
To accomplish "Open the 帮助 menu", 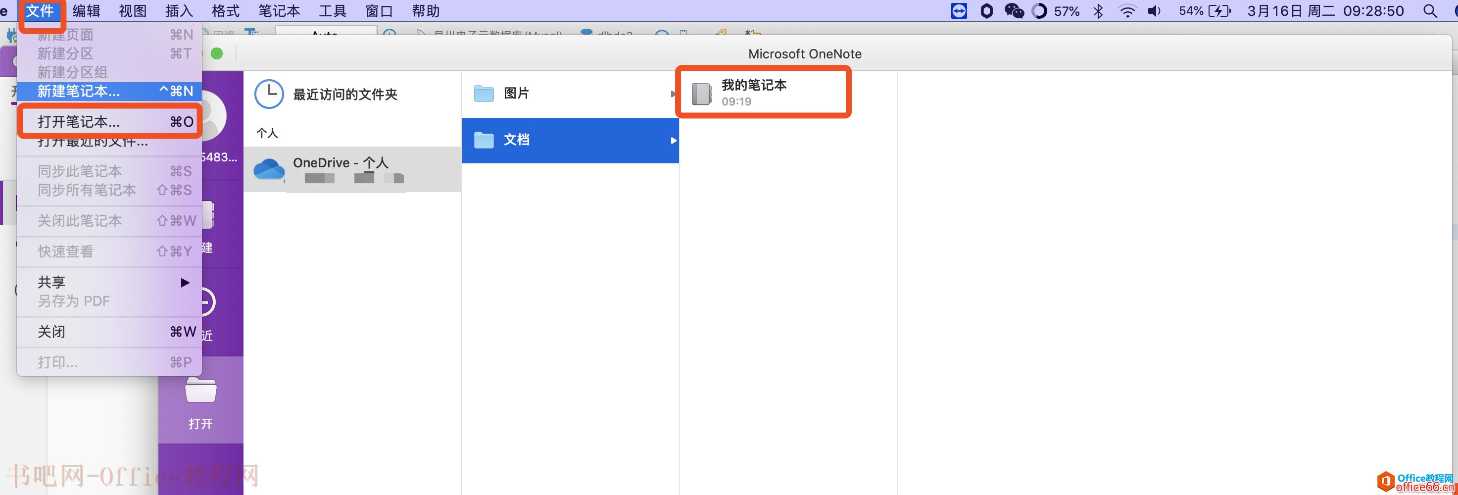I will 425,11.
